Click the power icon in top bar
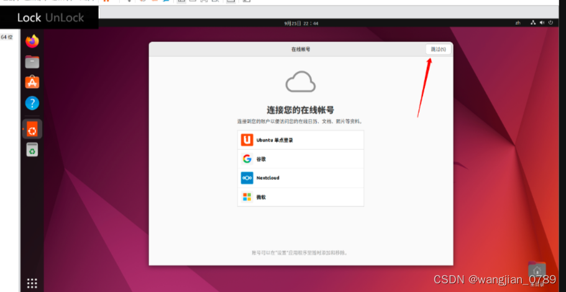 (551, 23)
